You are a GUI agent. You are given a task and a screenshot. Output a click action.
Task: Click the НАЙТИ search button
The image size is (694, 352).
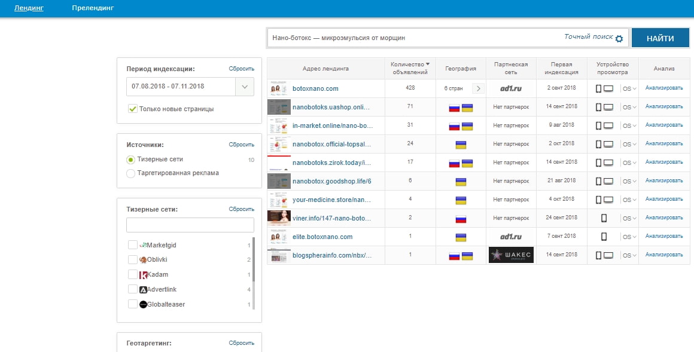click(660, 38)
